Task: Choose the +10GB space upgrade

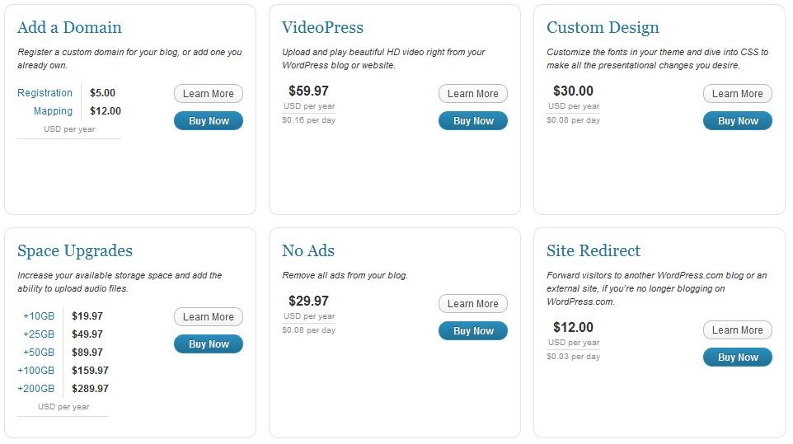Action: pos(39,316)
